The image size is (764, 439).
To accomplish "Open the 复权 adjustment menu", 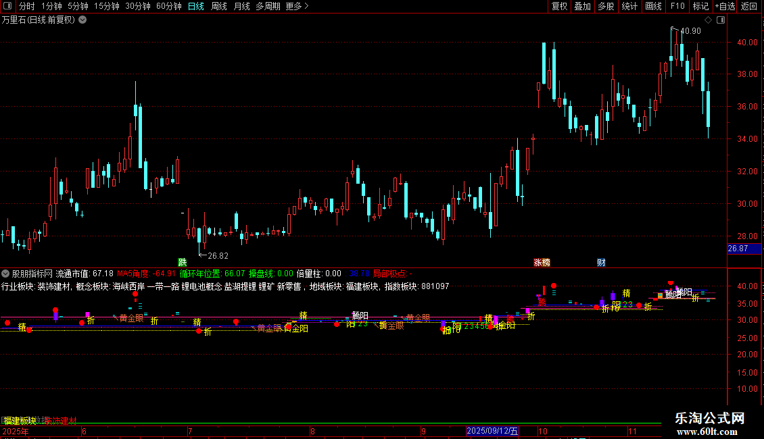I will (x=559, y=6).
